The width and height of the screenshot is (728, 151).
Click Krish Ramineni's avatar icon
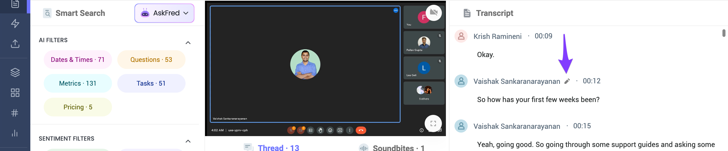(x=461, y=36)
